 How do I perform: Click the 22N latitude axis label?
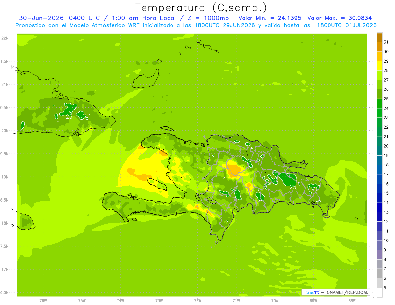pyautogui.click(x=6, y=38)
